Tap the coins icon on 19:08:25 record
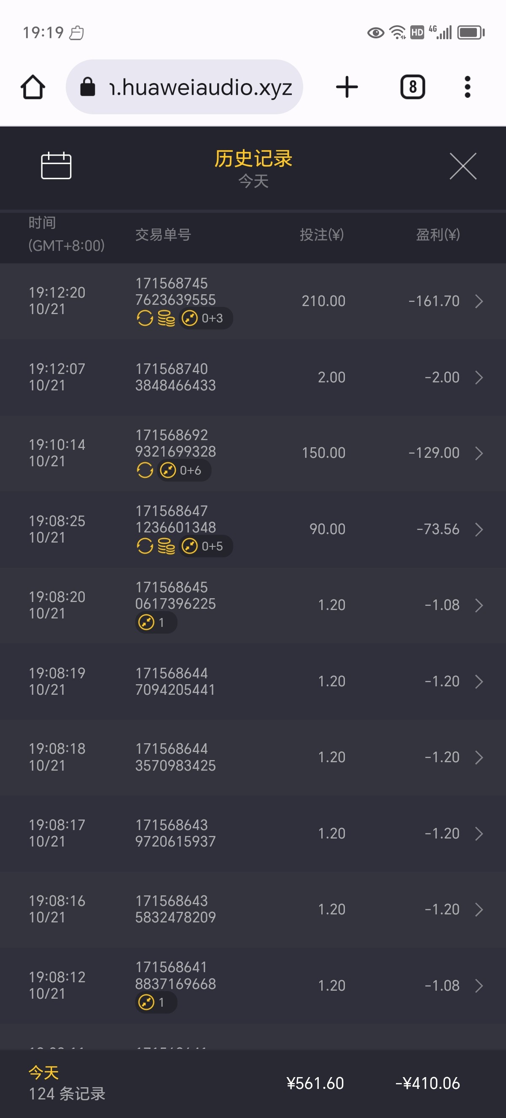This screenshot has width=506, height=1118. [166, 546]
